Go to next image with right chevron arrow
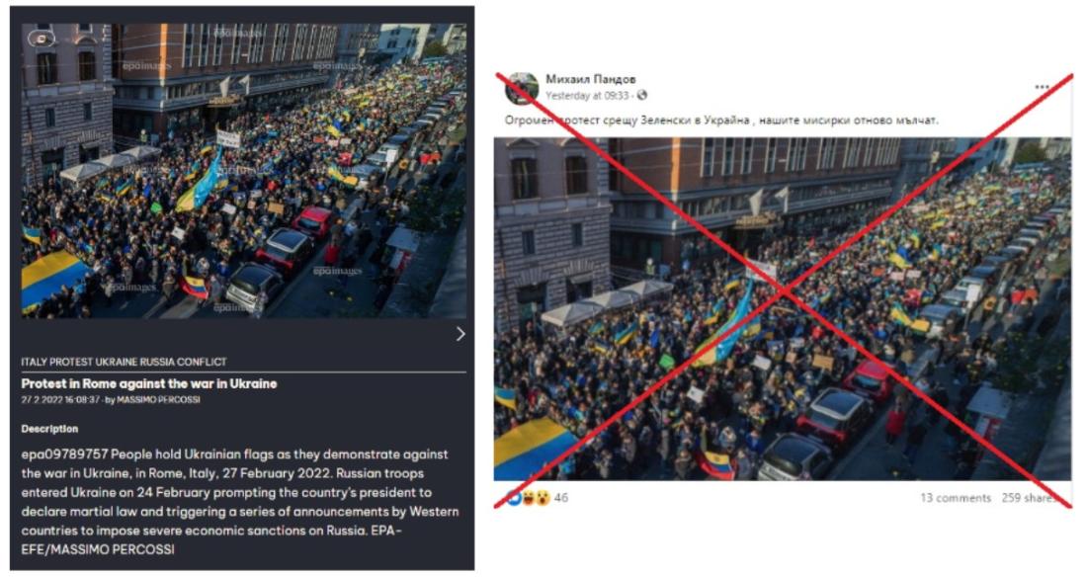Screen dimensions: 1087x577 tap(461, 334)
